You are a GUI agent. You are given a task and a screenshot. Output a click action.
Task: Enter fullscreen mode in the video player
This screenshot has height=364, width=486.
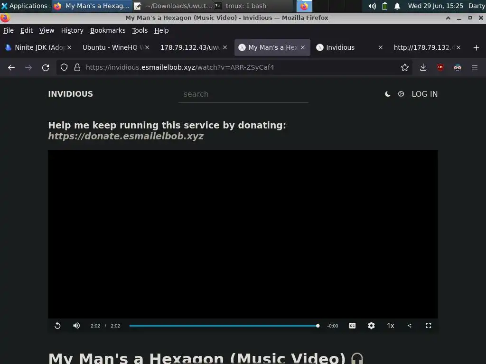pyautogui.click(x=429, y=326)
